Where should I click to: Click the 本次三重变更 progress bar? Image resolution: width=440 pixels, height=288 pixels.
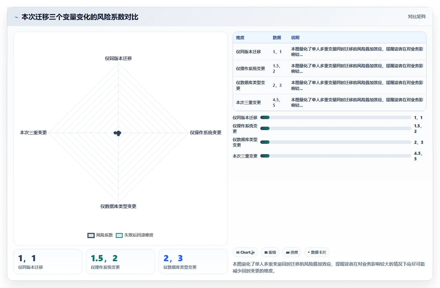(336, 156)
